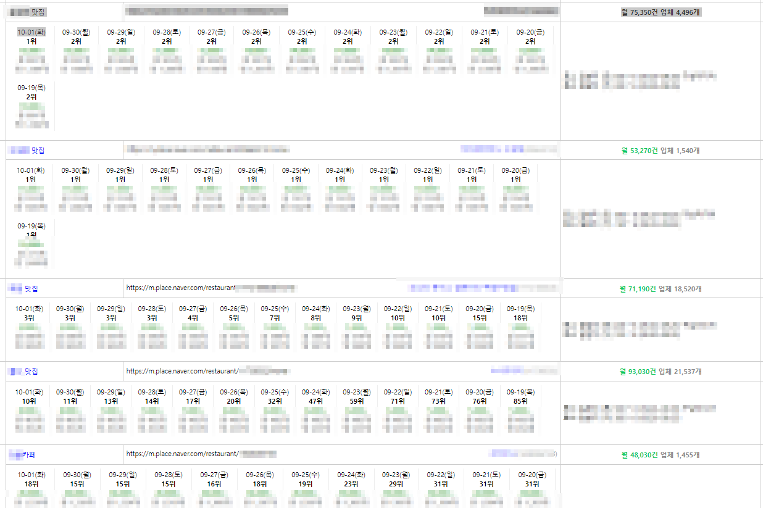This screenshot has width=763, height=508.
Task: Click the 09-25(수) cell showing 7위
Action: click(275, 314)
